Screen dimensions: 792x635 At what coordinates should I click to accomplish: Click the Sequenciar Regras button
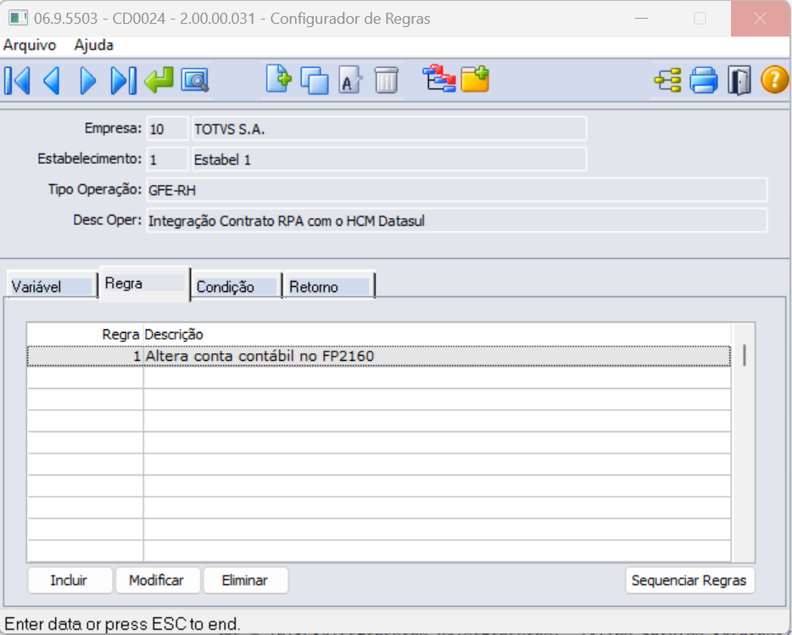689,580
